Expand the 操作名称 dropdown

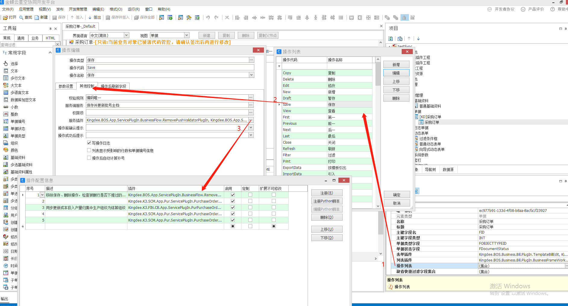click(251, 75)
